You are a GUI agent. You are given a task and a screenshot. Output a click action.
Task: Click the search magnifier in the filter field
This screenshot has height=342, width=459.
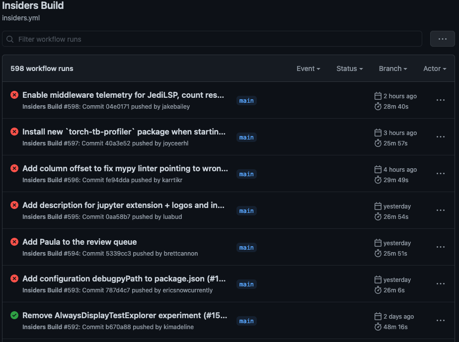10,39
